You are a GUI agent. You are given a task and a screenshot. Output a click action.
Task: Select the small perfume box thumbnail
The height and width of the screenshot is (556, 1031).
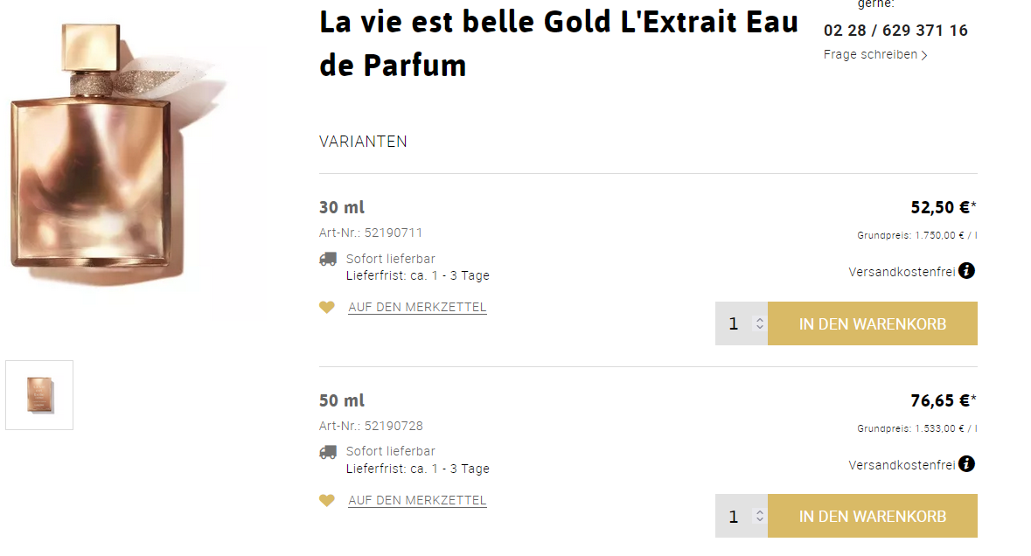pyautogui.click(x=39, y=395)
